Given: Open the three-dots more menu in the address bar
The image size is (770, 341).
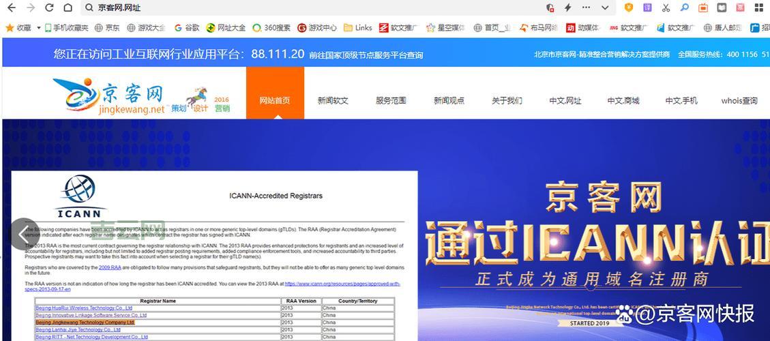Looking at the screenshot, I should point(587,8).
